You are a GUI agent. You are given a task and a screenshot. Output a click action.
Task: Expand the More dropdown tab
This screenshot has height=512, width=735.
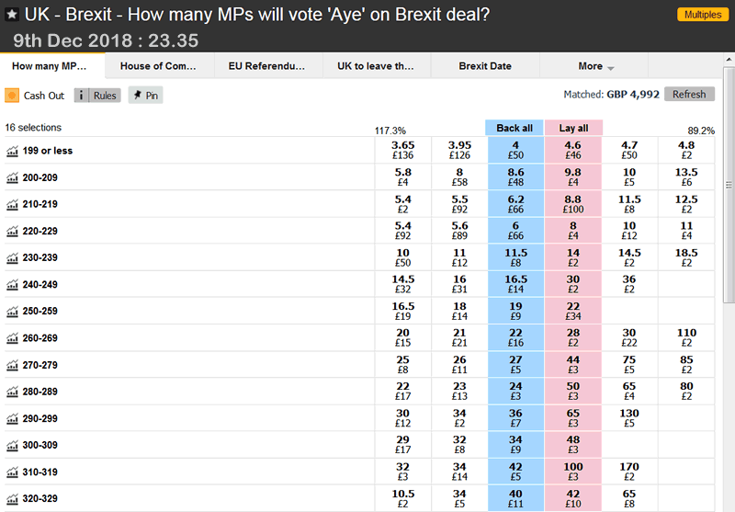pyautogui.click(x=595, y=66)
